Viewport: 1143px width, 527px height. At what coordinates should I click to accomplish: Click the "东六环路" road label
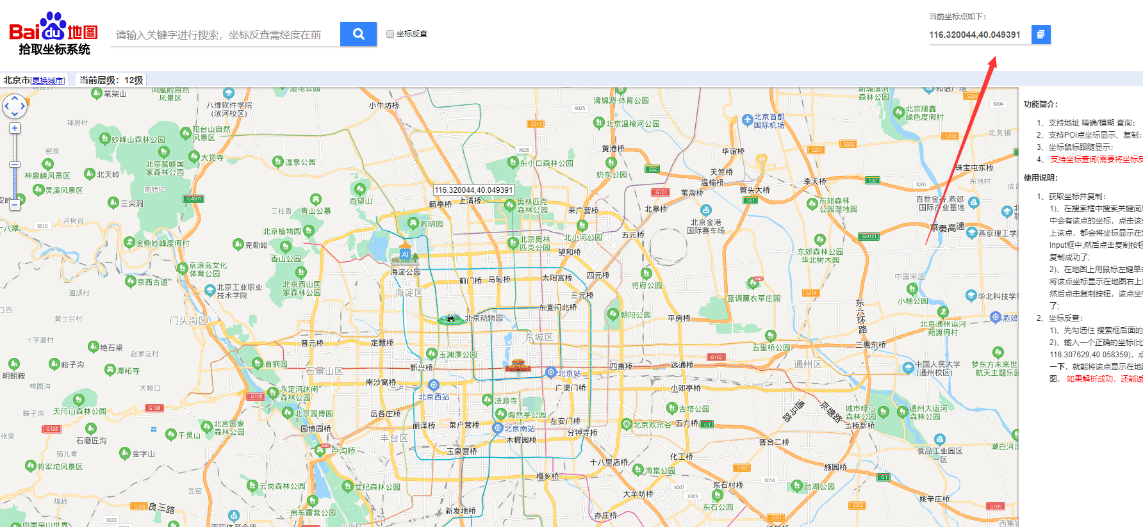[x=861, y=316]
